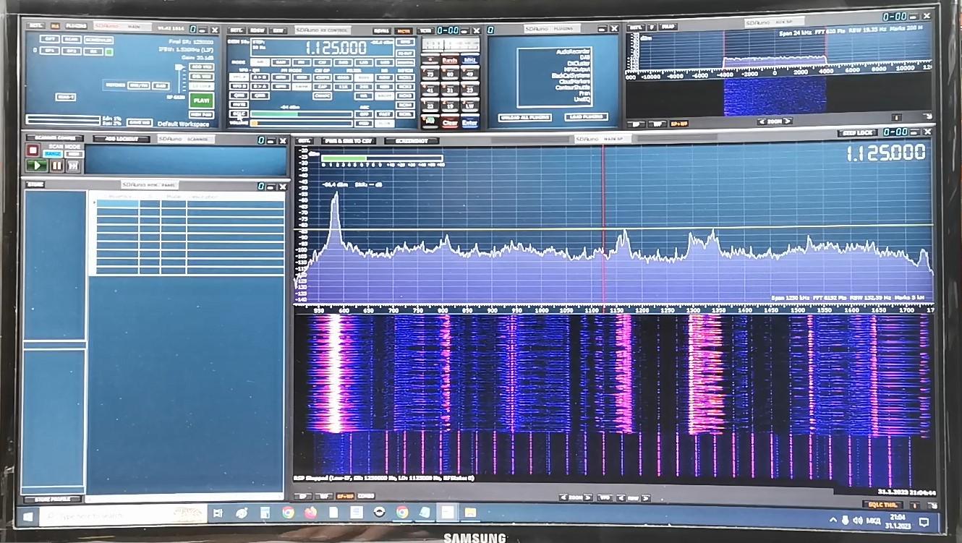Click the 1.125.000 frequency display

point(335,46)
